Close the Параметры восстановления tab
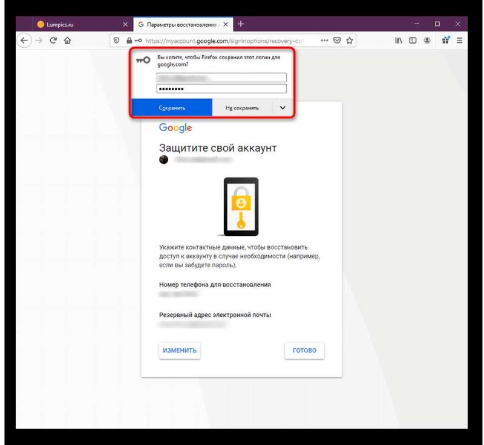The height and width of the screenshot is (445, 484). [x=226, y=24]
